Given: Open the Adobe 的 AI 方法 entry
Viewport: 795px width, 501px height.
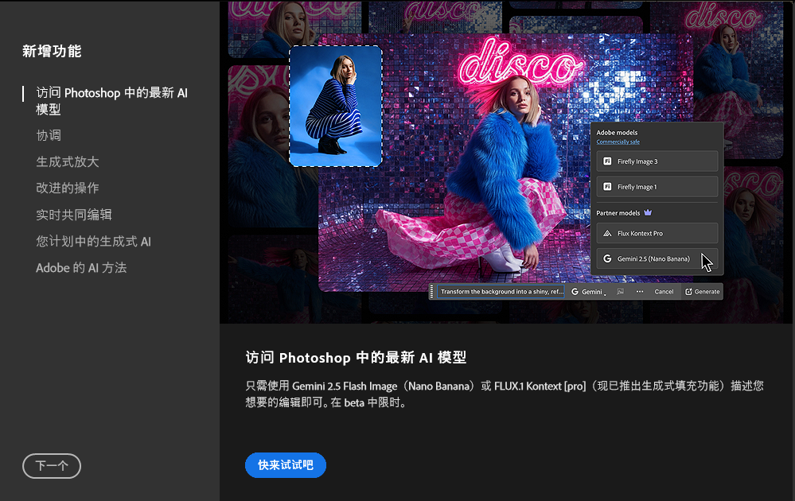Looking at the screenshot, I should 81,267.
